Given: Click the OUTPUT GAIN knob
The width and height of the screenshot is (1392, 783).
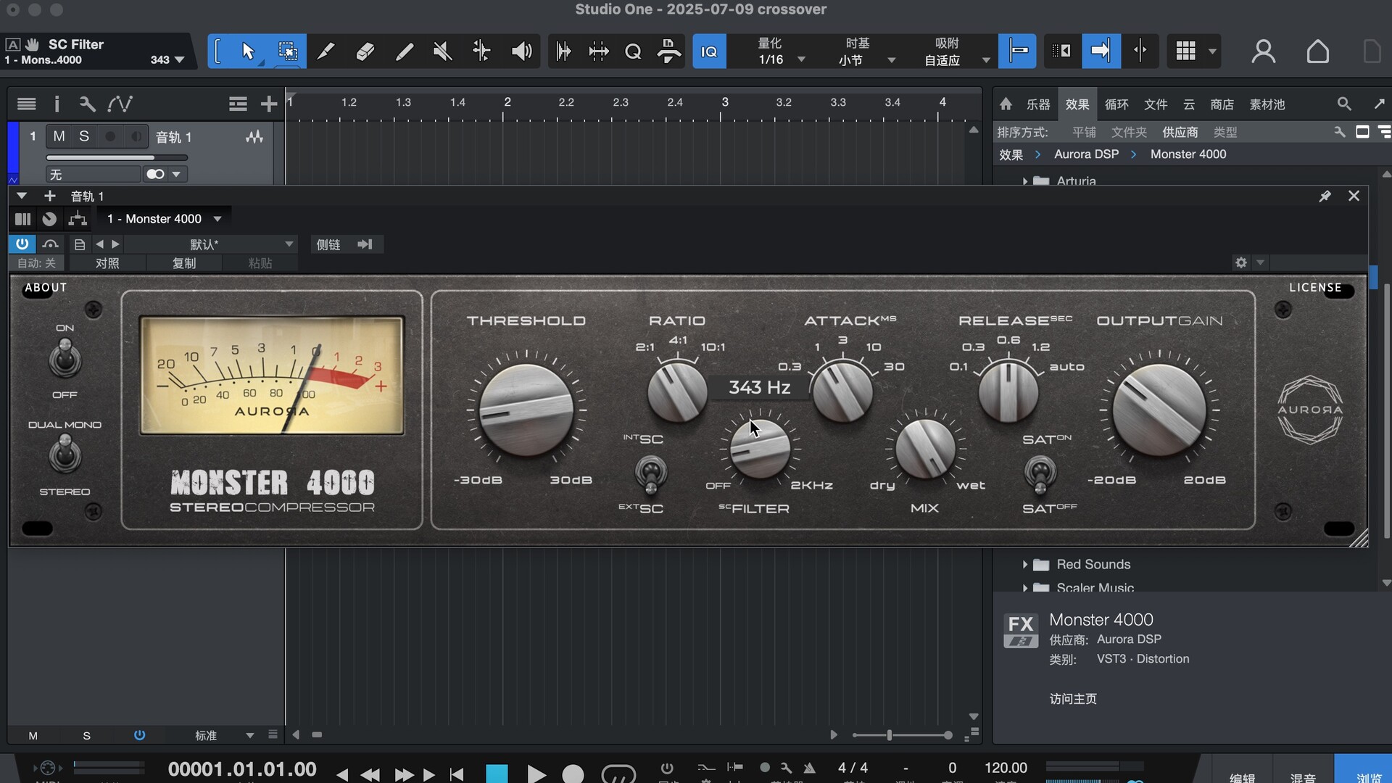Looking at the screenshot, I should pos(1159,410).
